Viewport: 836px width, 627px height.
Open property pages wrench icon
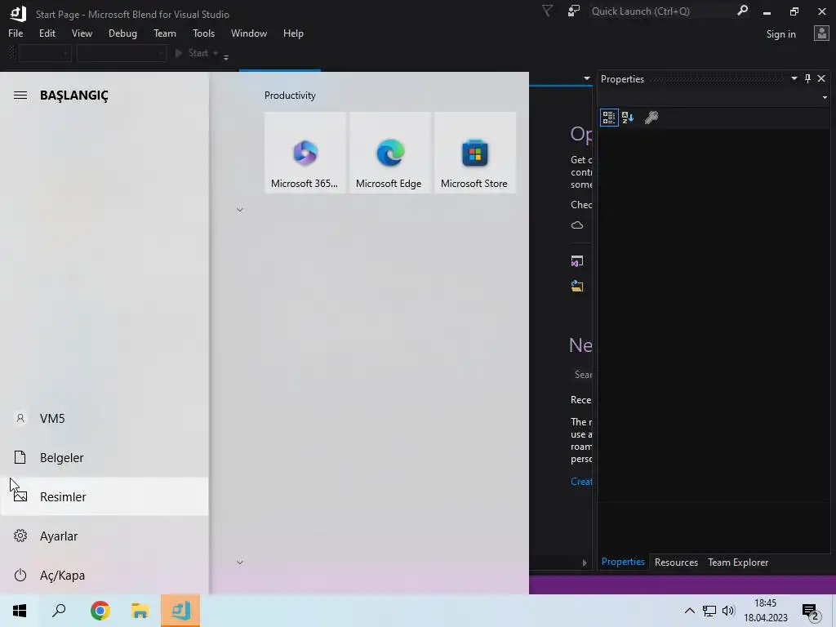(x=651, y=118)
